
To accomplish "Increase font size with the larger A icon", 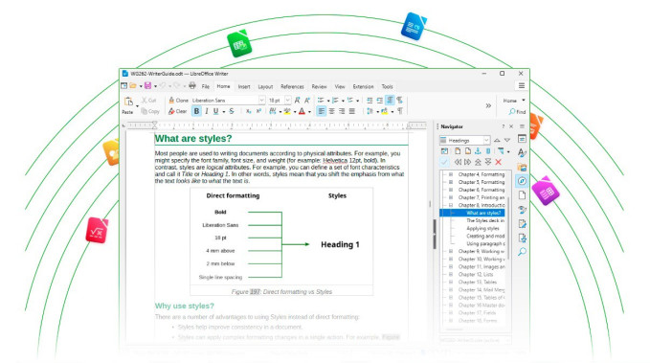I will tap(297, 101).
